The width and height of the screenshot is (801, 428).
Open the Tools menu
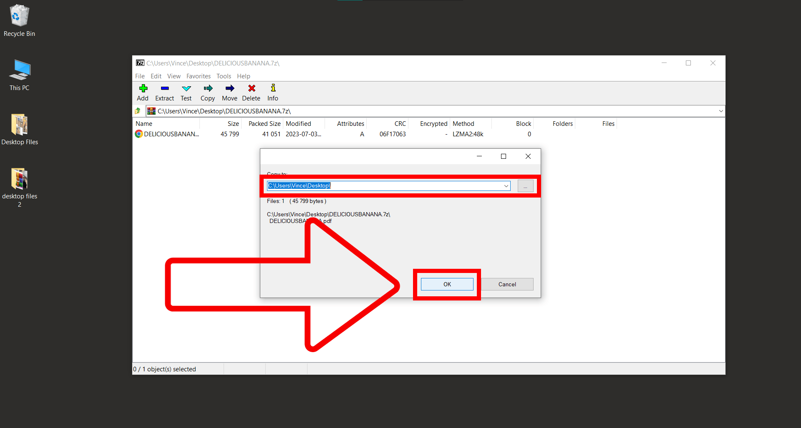224,76
